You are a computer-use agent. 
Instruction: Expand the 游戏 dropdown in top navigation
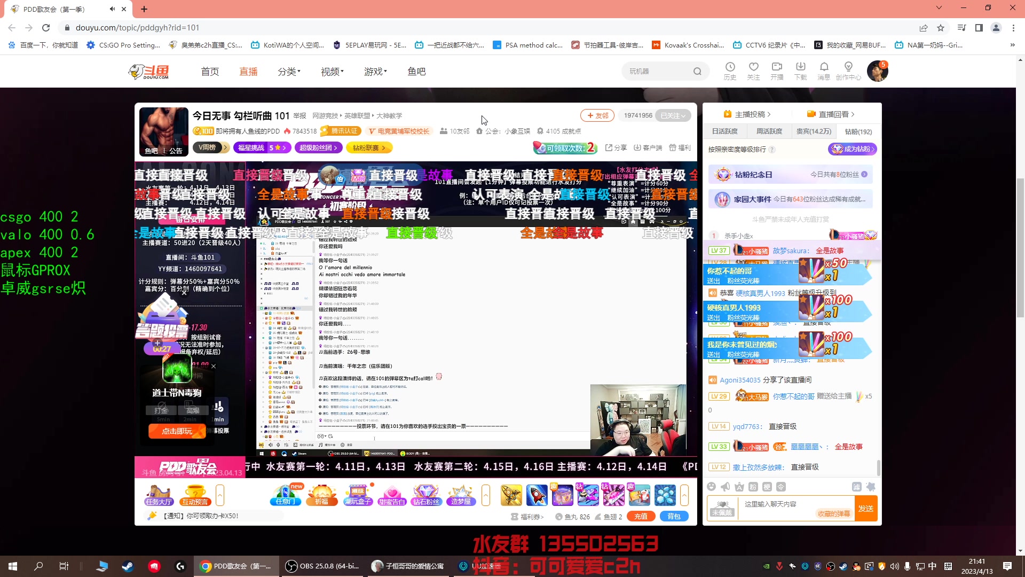[x=374, y=71]
